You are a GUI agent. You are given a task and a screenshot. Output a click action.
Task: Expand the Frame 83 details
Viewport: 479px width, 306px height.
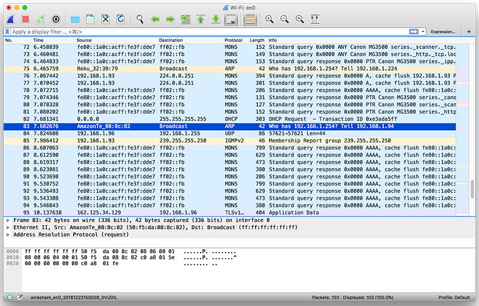8,220
